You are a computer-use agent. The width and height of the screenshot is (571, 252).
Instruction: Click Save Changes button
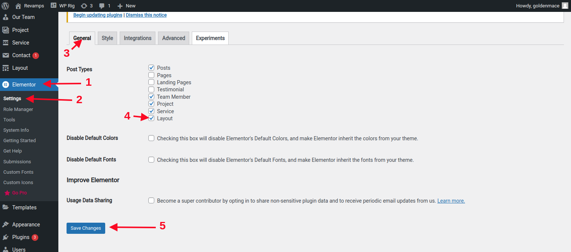click(x=86, y=228)
